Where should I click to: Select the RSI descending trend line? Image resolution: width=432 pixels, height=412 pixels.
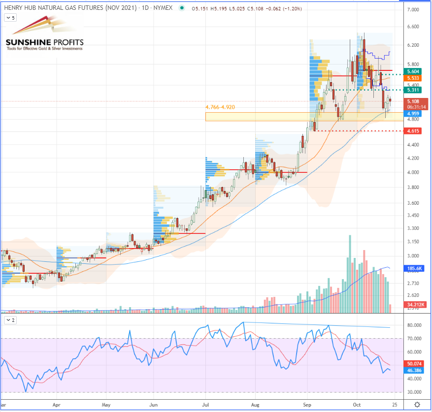coord(317,325)
